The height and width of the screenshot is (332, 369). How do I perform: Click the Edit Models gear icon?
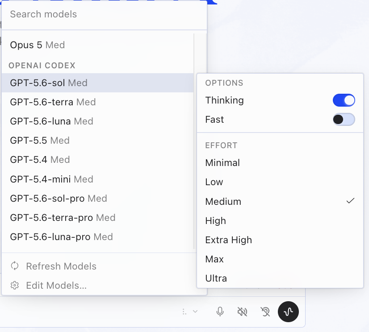pyautogui.click(x=15, y=285)
